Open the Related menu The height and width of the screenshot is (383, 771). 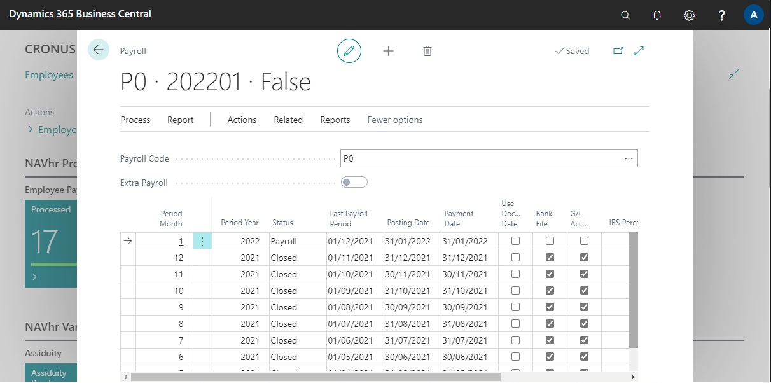(x=288, y=120)
